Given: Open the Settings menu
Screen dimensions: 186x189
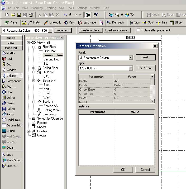Looking at the screenshot, I should click(x=82, y=8).
